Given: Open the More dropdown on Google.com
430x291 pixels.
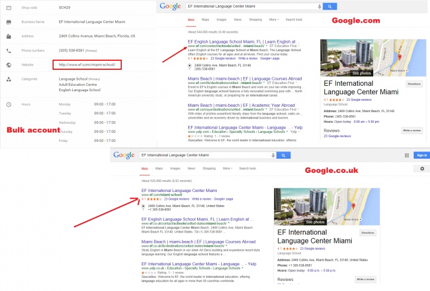Looking at the screenshot, I should pyautogui.click(x=274, y=20).
